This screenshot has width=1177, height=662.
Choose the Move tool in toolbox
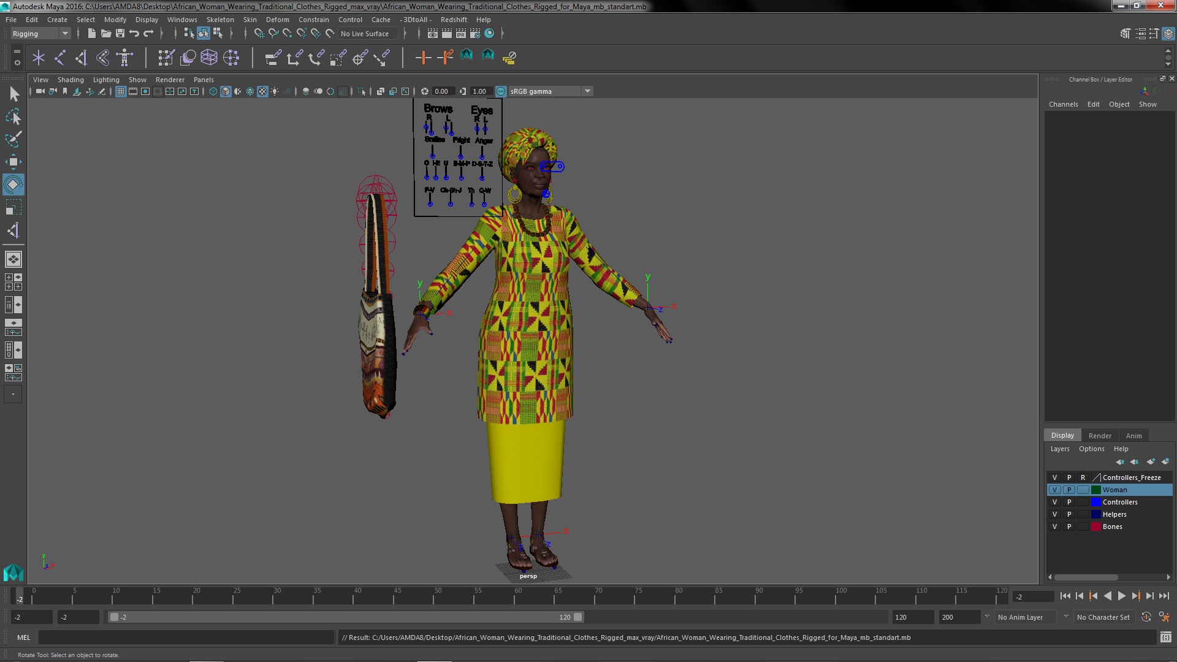coord(13,162)
